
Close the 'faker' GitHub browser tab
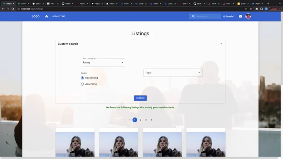[x=204, y=4]
